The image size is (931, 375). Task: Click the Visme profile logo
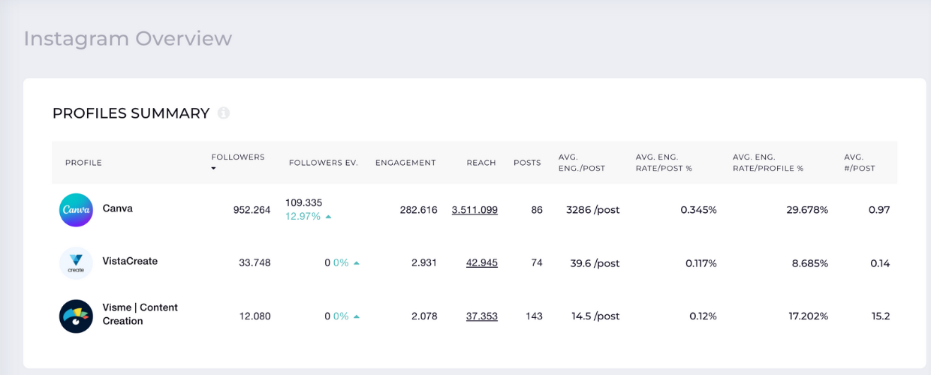pos(76,316)
